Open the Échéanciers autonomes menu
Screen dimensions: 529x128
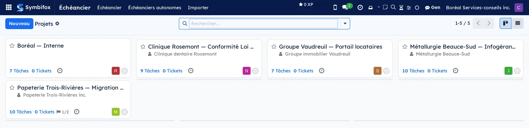click(155, 7)
